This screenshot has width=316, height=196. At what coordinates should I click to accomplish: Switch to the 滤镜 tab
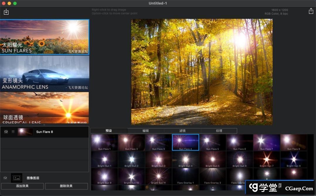(x=182, y=131)
